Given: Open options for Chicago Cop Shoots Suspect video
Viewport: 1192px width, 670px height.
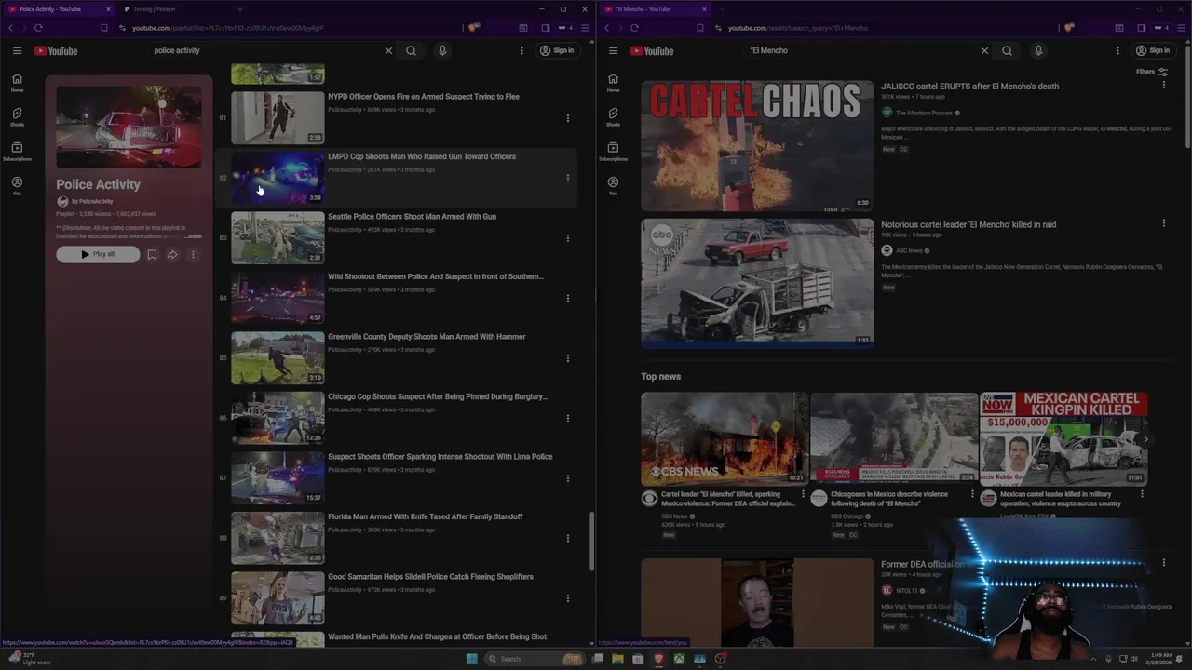Looking at the screenshot, I should click(567, 419).
